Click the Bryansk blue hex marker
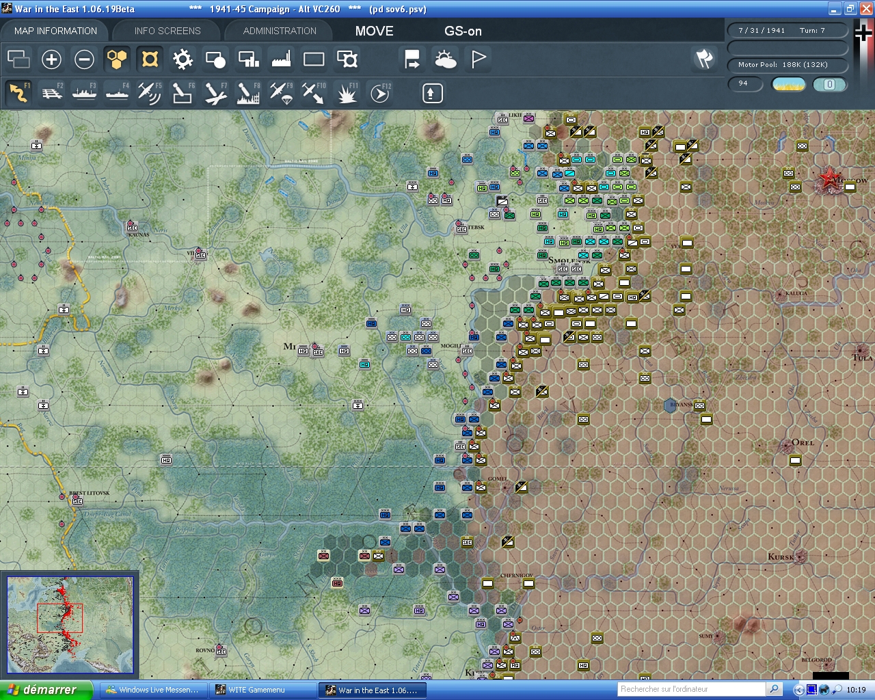 (x=671, y=405)
